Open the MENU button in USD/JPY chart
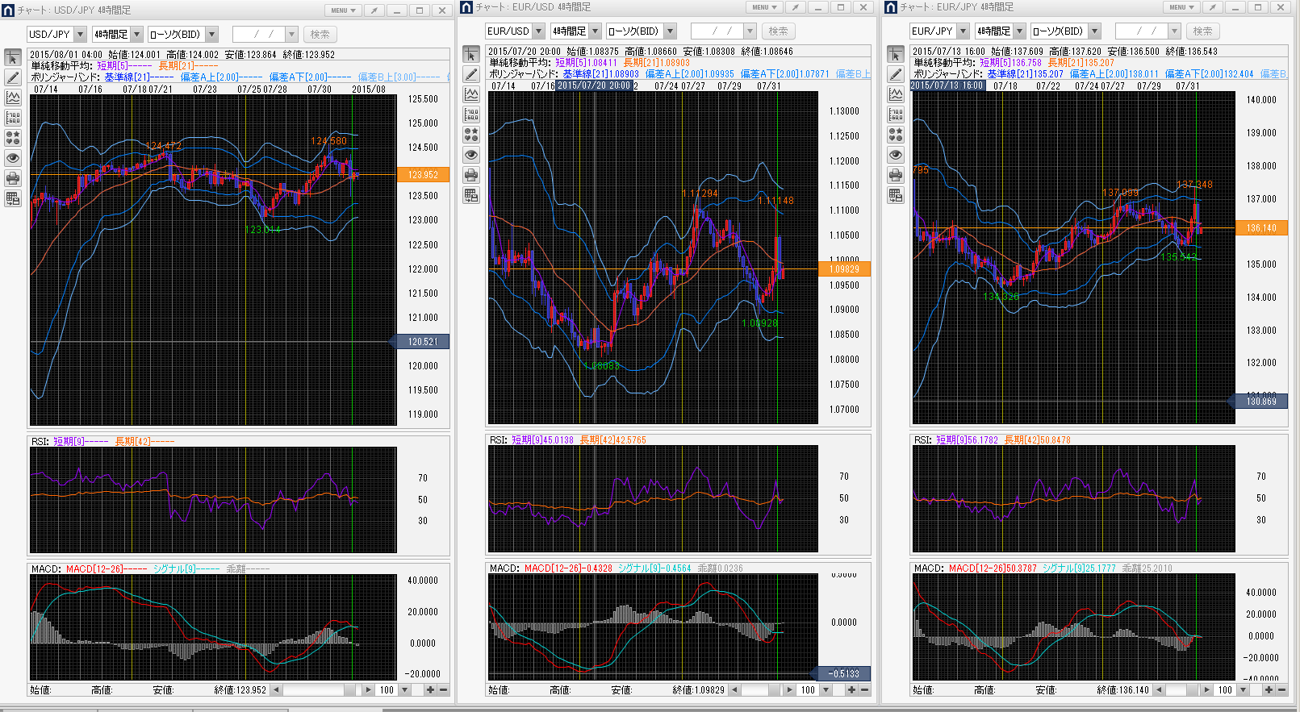Image resolution: width=1300 pixels, height=712 pixels. coord(343,10)
